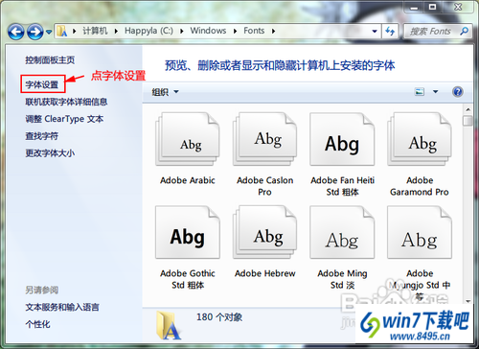Open the view options dropdown arrow

click(x=435, y=92)
